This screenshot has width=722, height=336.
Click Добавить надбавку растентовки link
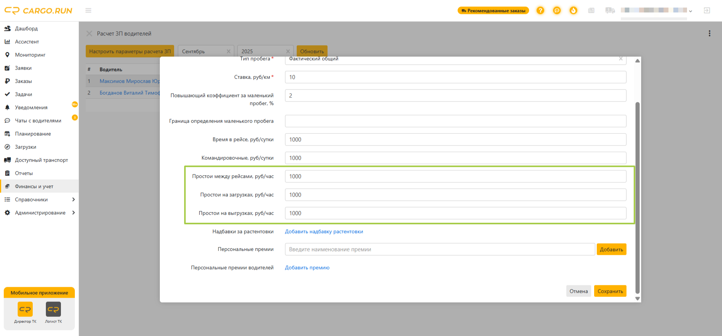tap(324, 232)
